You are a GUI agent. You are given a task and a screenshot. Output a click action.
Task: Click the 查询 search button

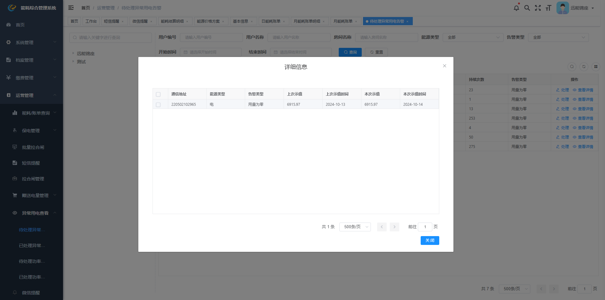pyautogui.click(x=350, y=52)
